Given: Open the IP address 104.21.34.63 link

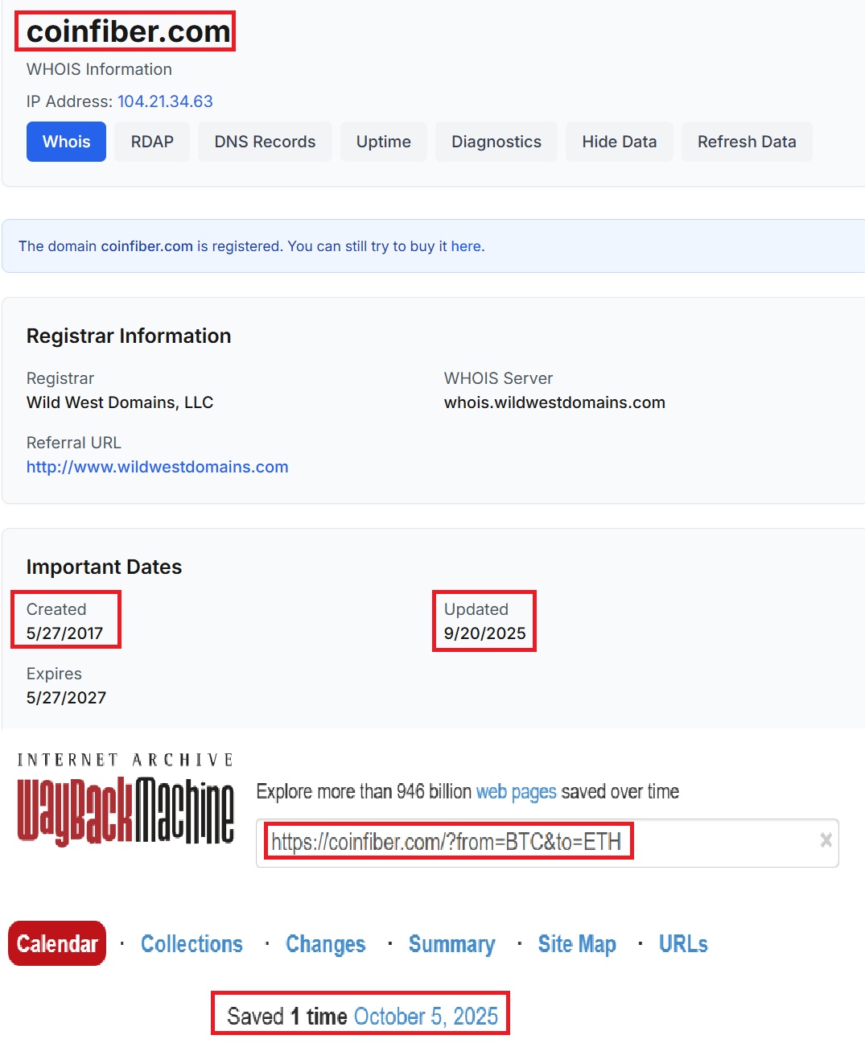Looking at the screenshot, I should click(165, 101).
